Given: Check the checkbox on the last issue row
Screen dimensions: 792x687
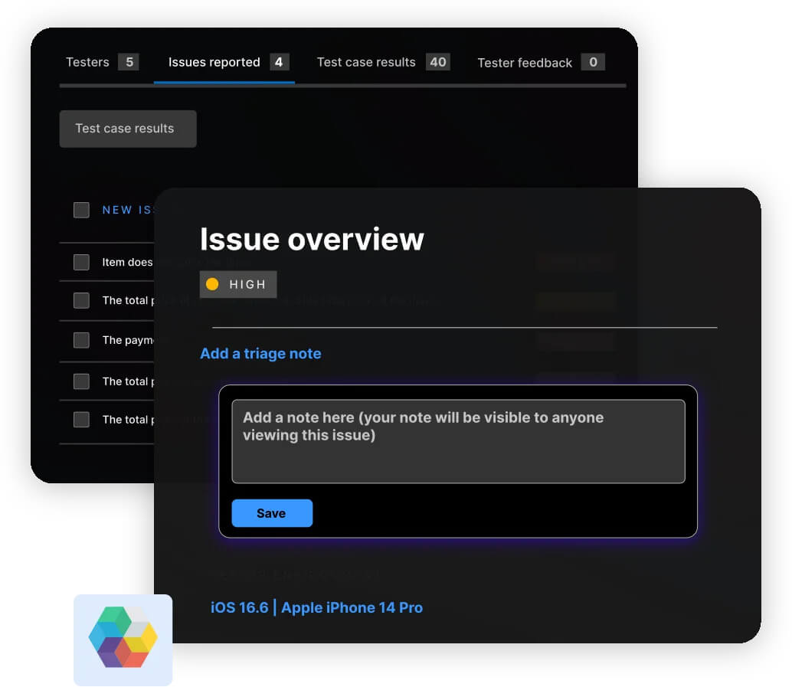Looking at the screenshot, I should [80, 420].
